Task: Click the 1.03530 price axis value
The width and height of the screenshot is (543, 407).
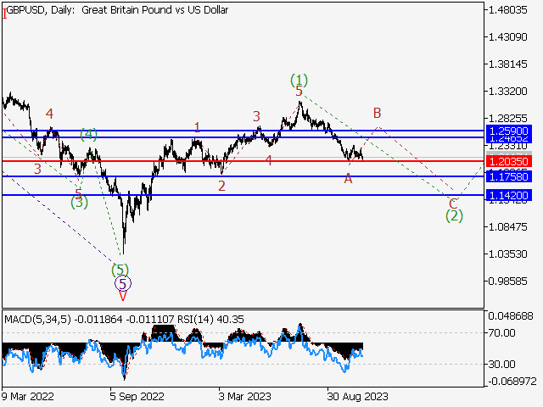Action: [507, 254]
